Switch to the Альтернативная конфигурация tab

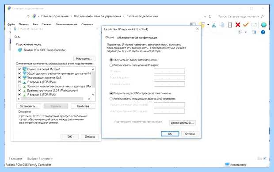(x=137, y=38)
